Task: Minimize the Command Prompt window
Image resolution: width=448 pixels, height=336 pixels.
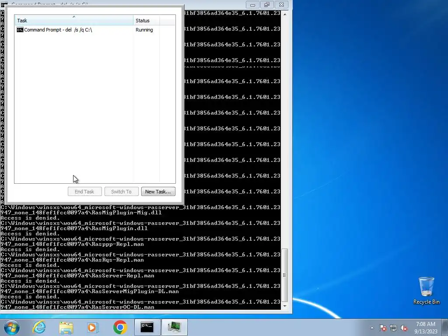Action: coord(252,4)
